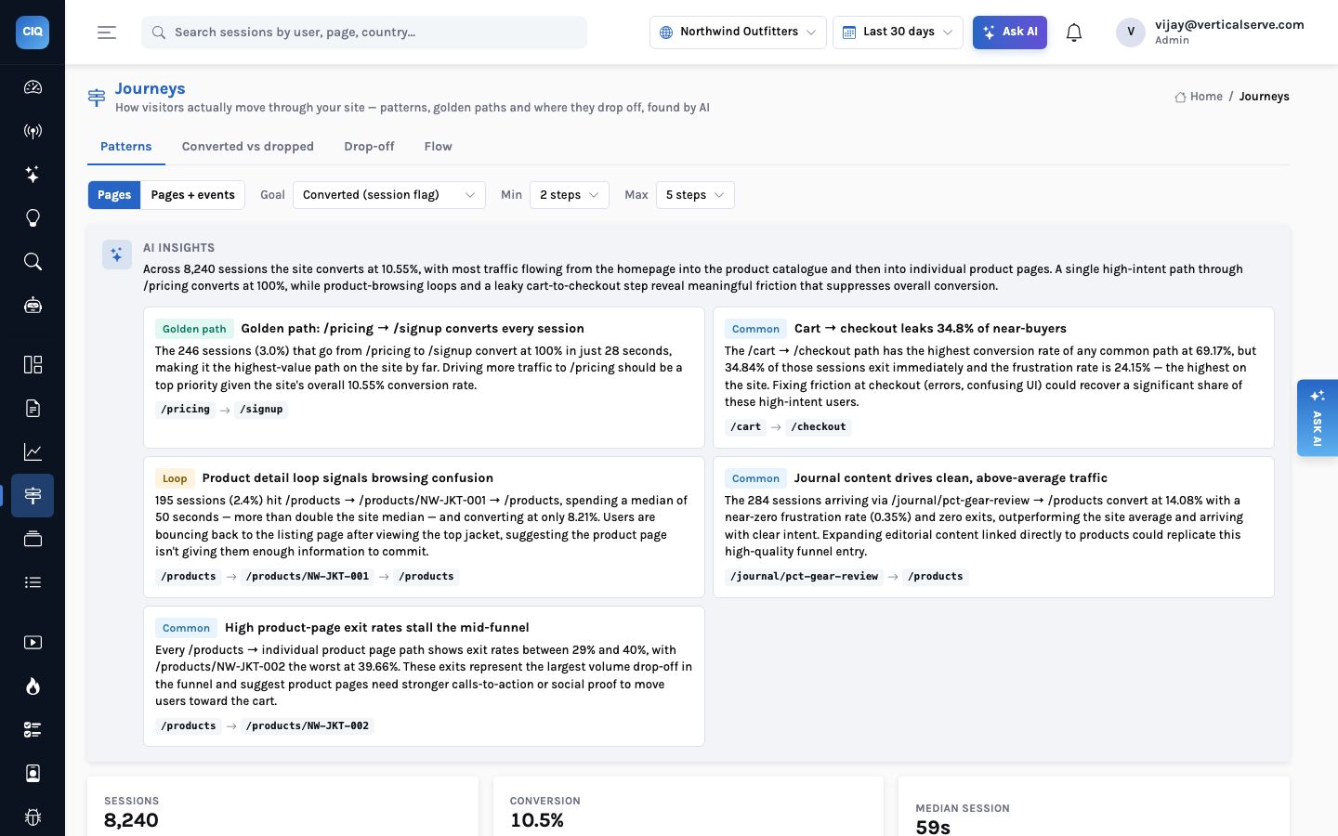Click the home icon in the breadcrumb
The width and height of the screenshot is (1338, 836).
point(1180,97)
